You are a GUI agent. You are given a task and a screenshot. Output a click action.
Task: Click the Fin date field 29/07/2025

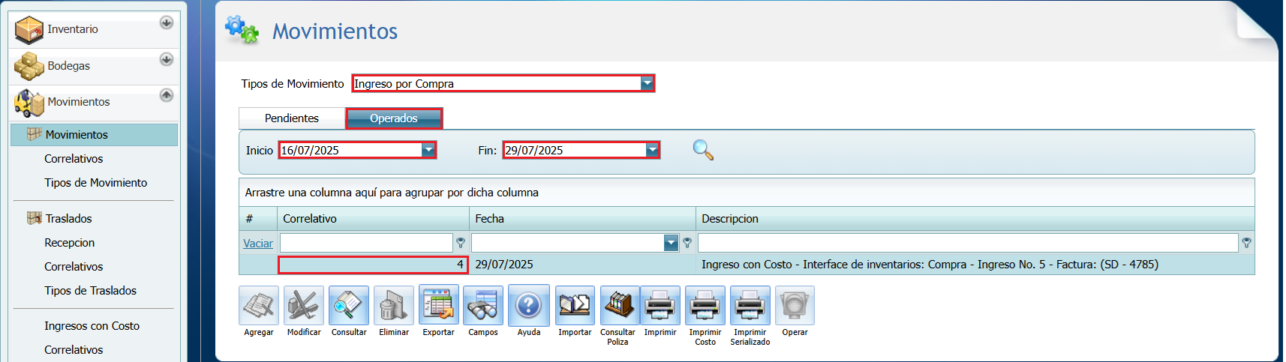pyautogui.click(x=575, y=150)
